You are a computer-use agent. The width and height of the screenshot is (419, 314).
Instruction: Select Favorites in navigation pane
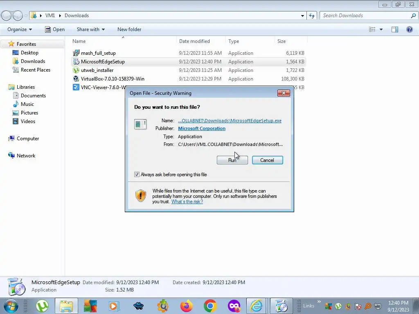tap(26, 44)
